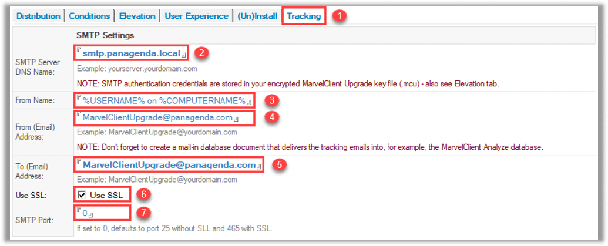608x246 pixels.
Task: Click the SMTP Server DNS Name field
Action: [132, 53]
